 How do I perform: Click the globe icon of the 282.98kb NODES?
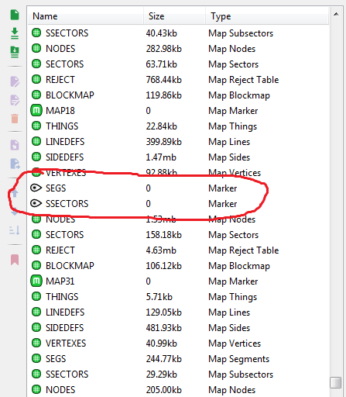point(36,48)
